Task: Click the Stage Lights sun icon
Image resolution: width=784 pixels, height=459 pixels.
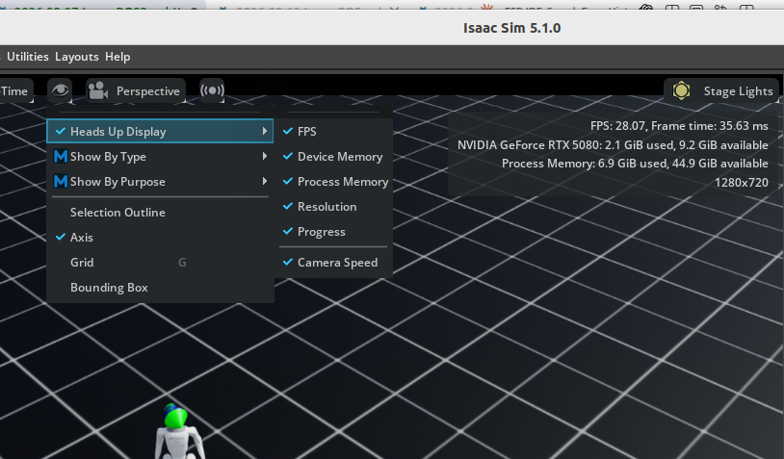Action: click(x=681, y=90)
